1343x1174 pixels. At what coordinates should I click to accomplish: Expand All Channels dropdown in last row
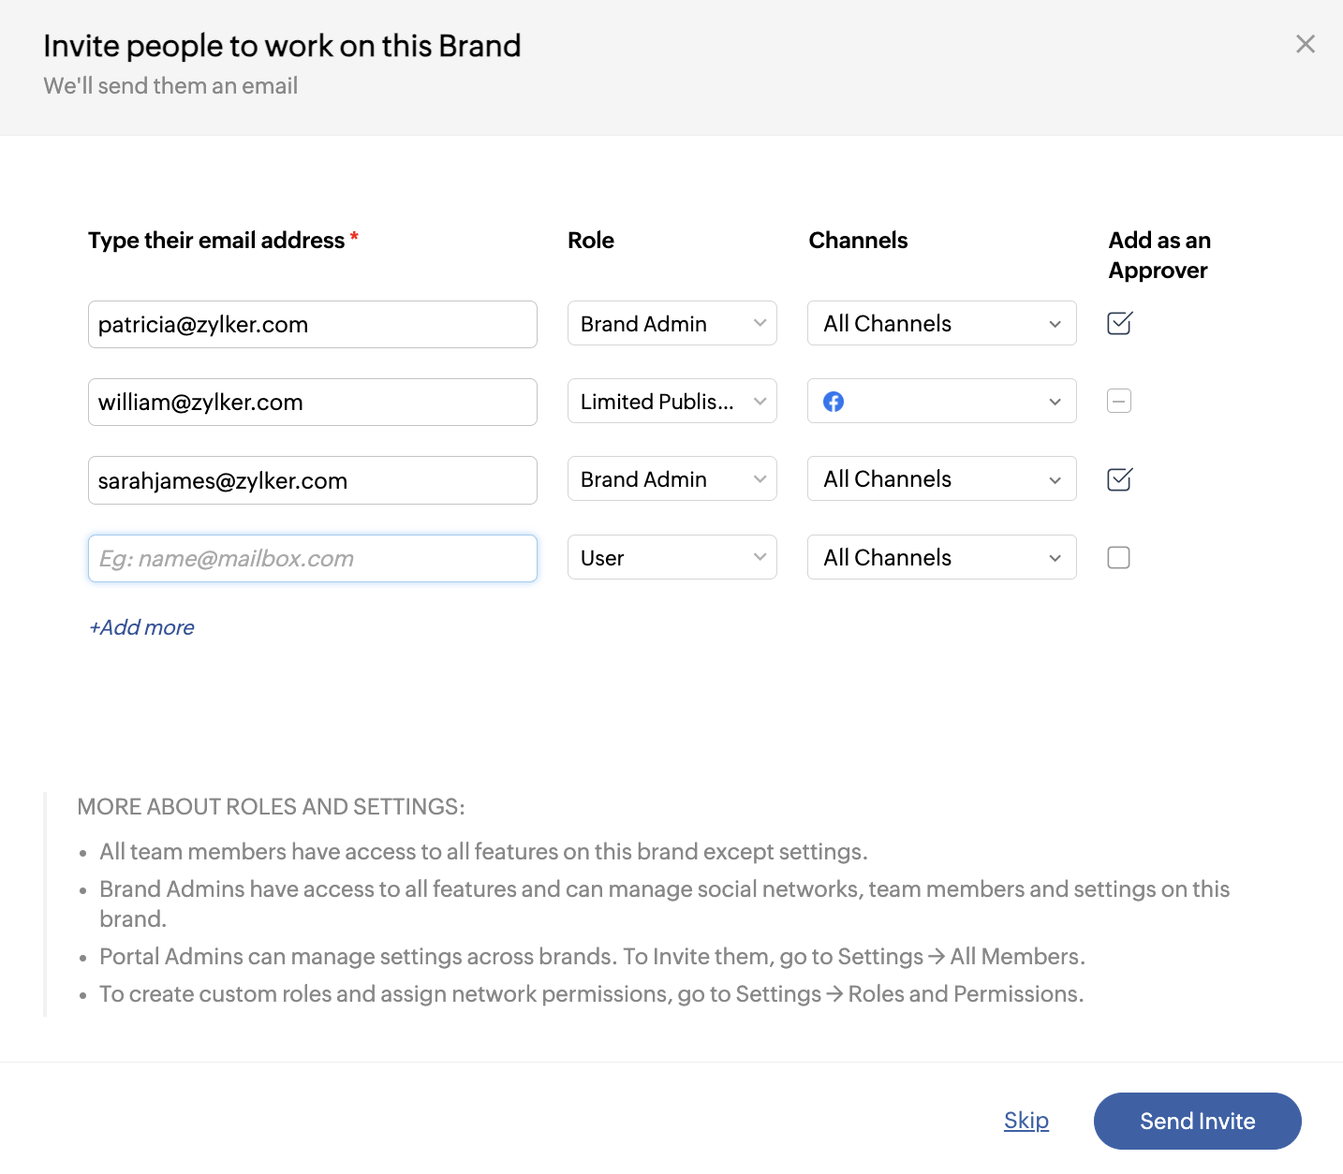pyautogui.click(x=941, y=558)
